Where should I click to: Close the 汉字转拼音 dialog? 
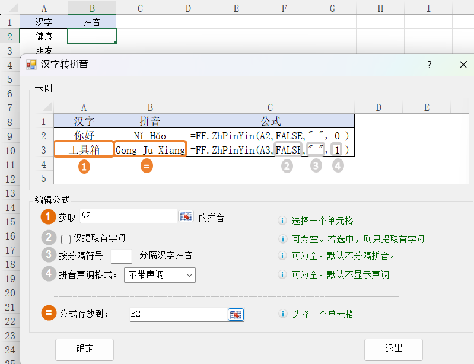tap(463, 65)
